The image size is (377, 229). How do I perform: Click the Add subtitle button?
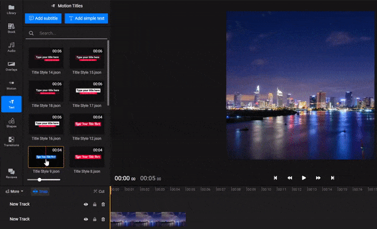[x=43, y=18]
